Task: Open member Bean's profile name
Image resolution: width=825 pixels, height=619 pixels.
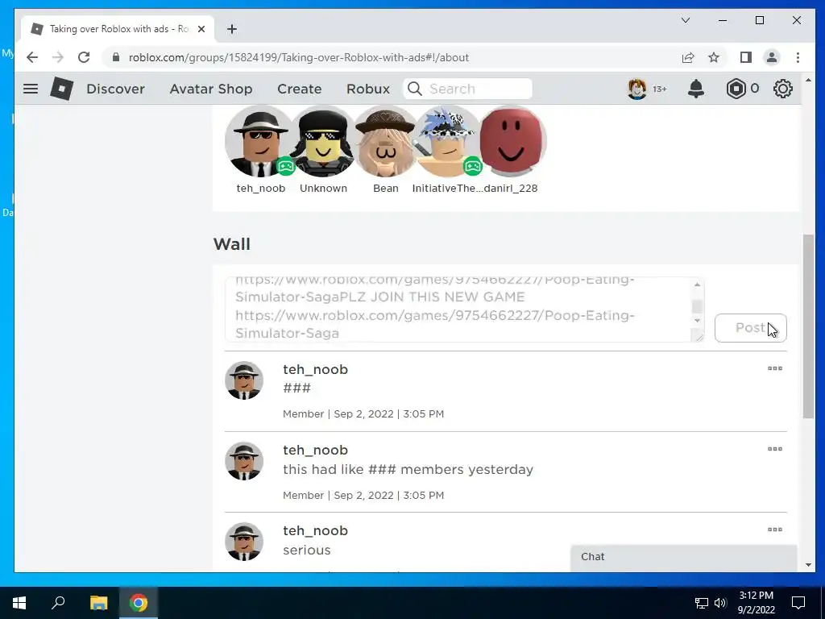Action: click(385, 188)
